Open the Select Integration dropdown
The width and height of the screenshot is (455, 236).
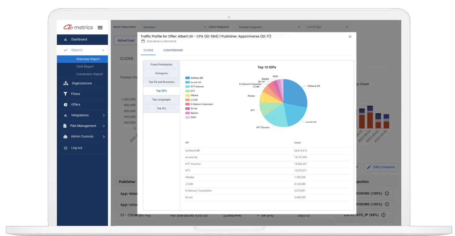pos(269,27)
